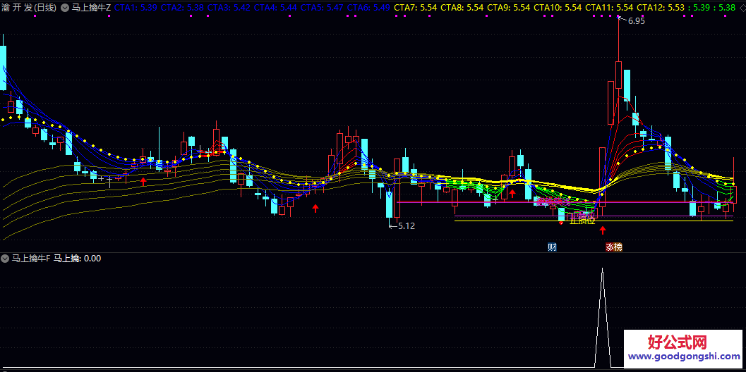Click the 财 financial event marker
Image resolution: width=746 pixels, height=372 pixels.
coord(552,247)
